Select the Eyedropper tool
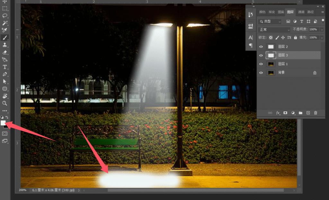Viewport: 329px width, 200px height. [x=4, y=30]
